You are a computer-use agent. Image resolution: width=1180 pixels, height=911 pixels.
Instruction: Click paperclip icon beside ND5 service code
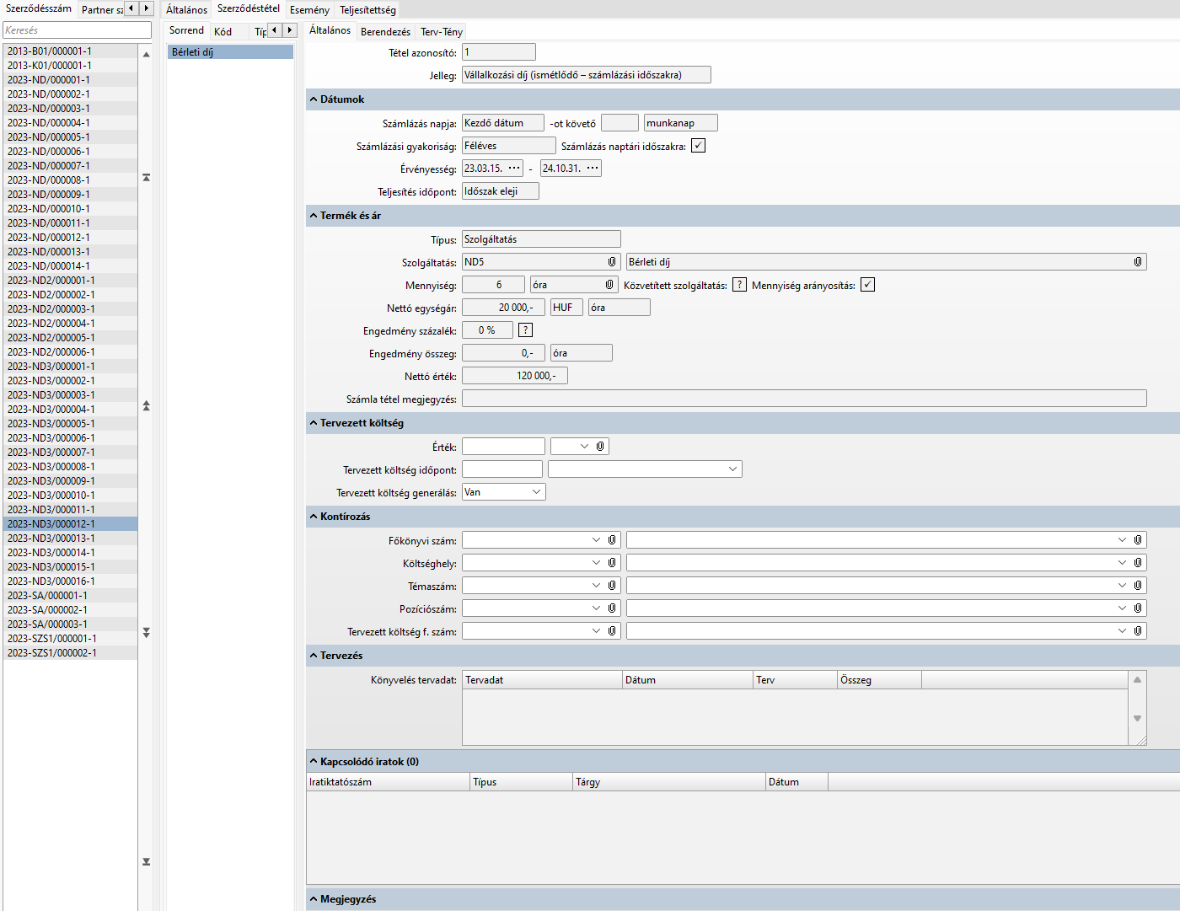pos(612,262)
